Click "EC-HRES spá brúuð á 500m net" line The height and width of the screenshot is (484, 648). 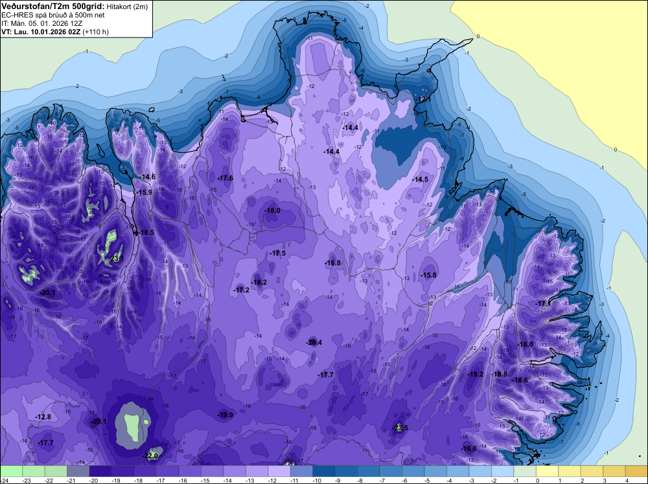(x=52, y=15)
